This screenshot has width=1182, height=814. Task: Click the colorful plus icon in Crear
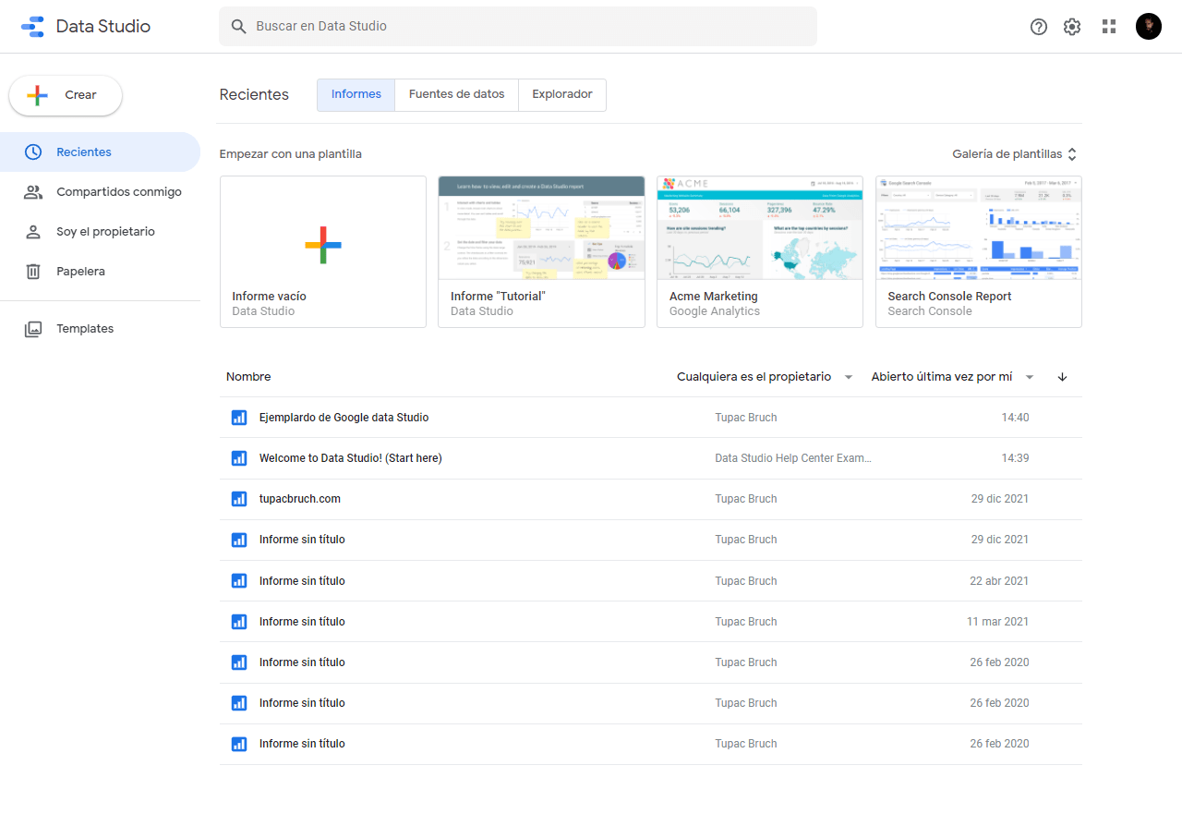click(37, 95)
